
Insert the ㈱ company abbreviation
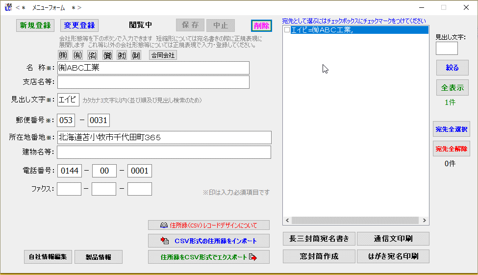63,55
